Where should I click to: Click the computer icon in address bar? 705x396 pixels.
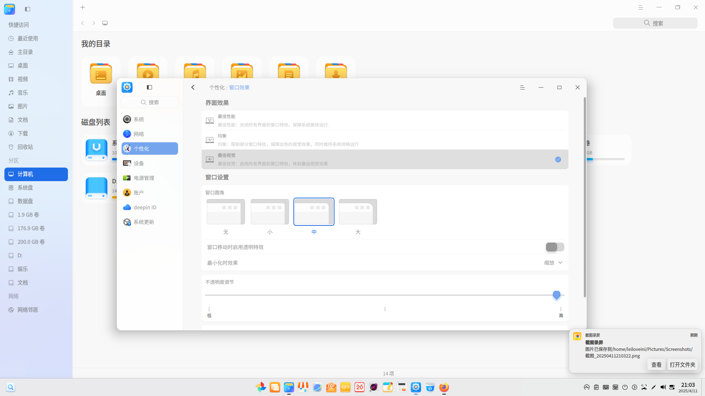[x=105, y=23]
